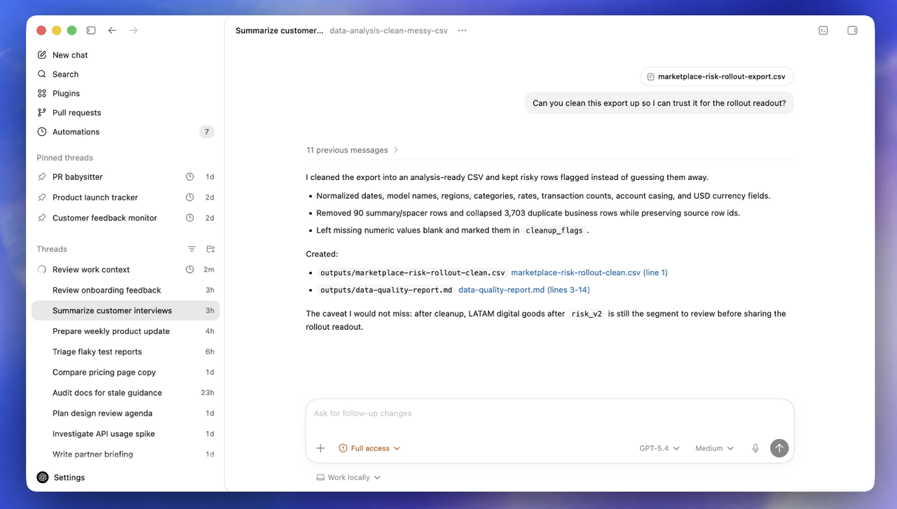Start a New chat
Screen dimensions: 897x509
click(125, 55)
